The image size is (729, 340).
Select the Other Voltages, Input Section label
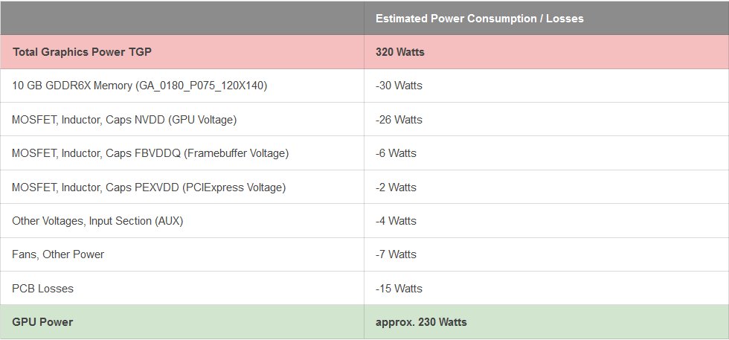[x=97, y=221]
